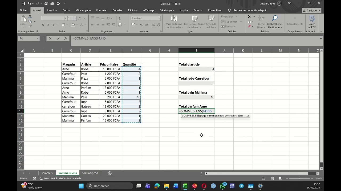
Task: Click the font color A swatch
Action: [82, 25]
